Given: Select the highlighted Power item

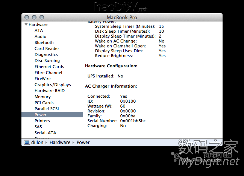Looking at the screenshot, I should click(41, 115).
